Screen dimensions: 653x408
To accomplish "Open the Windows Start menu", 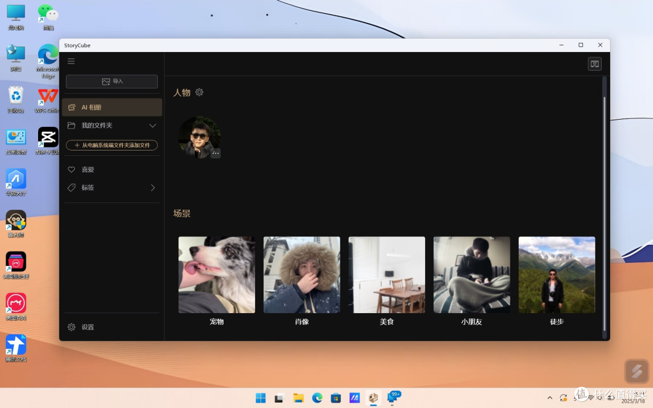I will tap(261, 398).
